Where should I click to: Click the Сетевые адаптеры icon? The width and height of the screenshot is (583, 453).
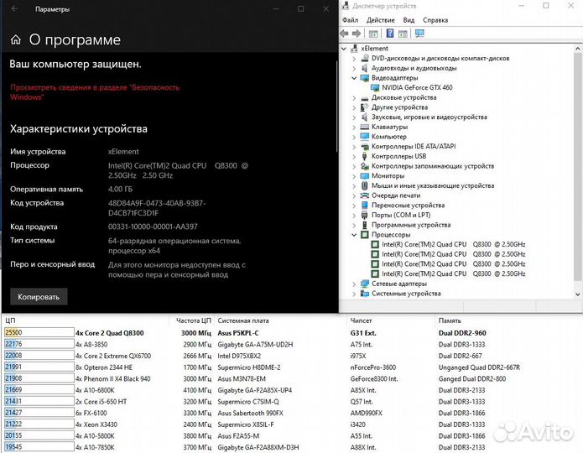365,284
